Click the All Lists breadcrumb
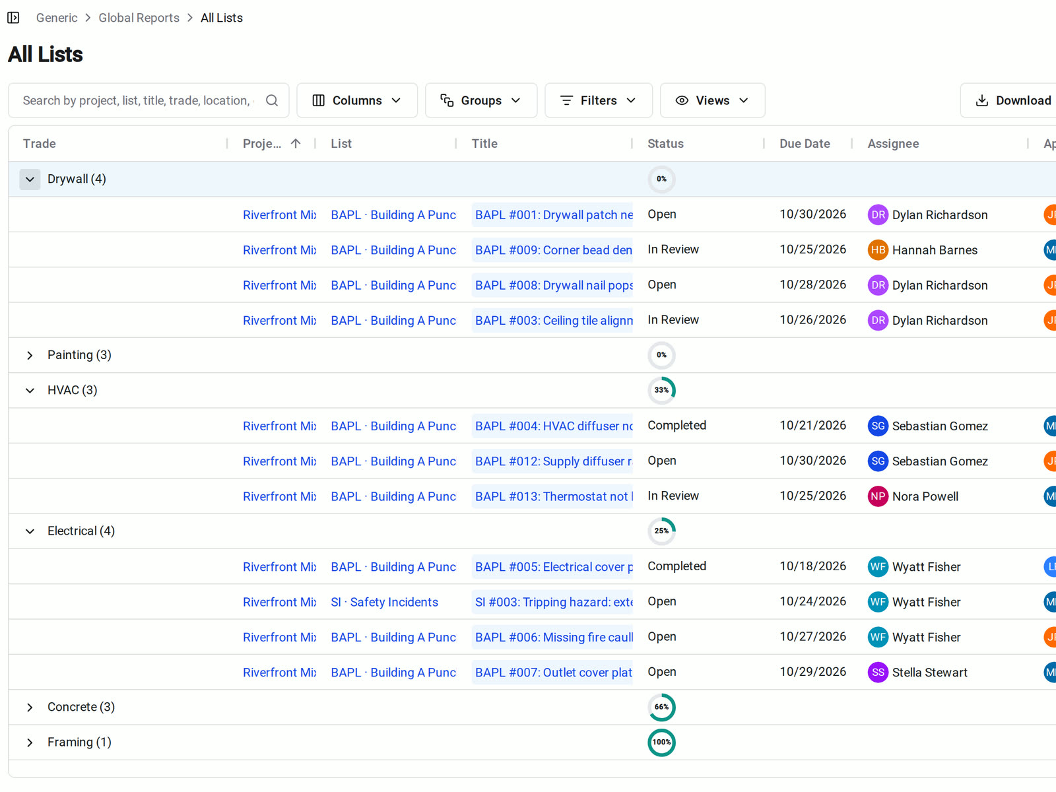Screen dimensions: 1056x792 [222, 18]
